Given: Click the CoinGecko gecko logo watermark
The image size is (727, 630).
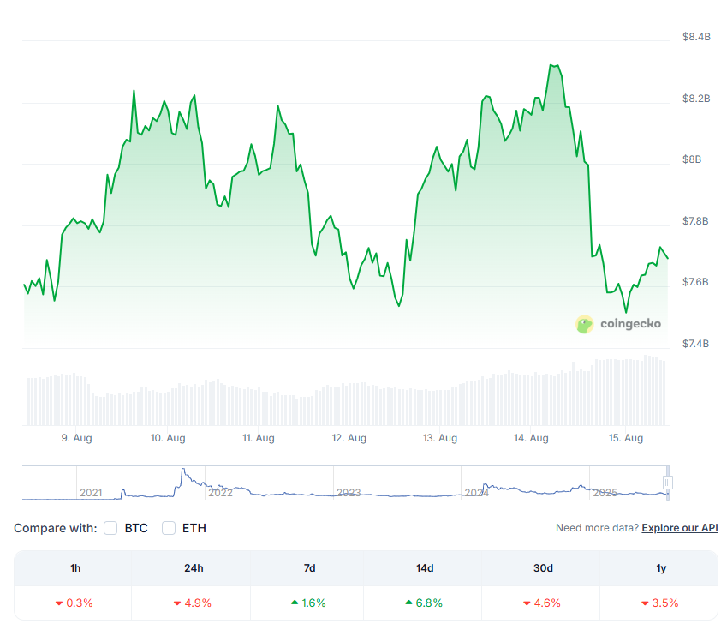Looking at the screenshot, I should pyautogui.click(x=585, y=324).
